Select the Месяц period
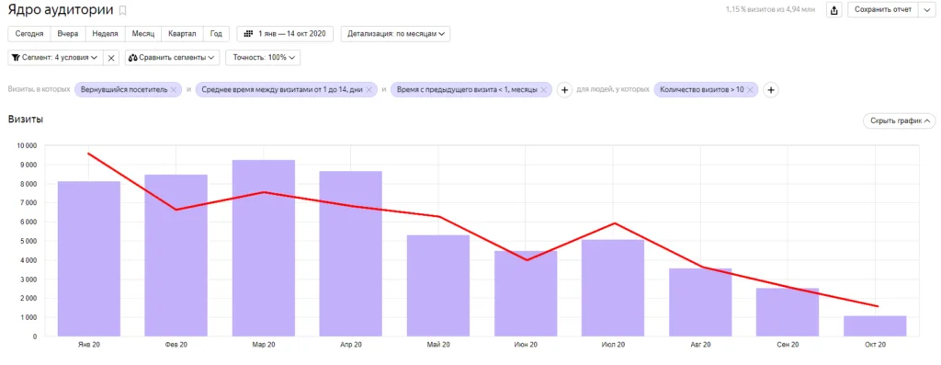This screenshot has width=941, height=365. (x=142, y=34)
